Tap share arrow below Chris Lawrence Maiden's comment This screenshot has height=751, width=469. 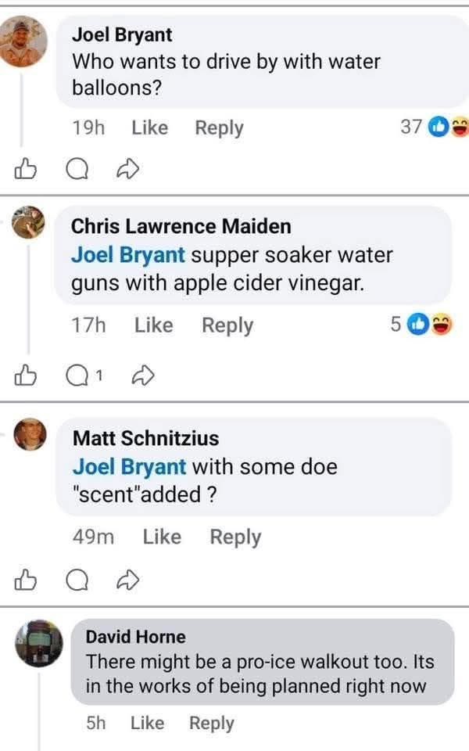coord(141,376)
